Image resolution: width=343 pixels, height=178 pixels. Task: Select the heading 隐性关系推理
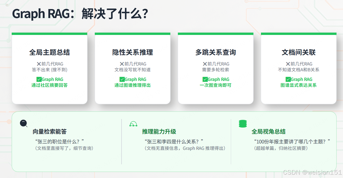tap(133, 52)
